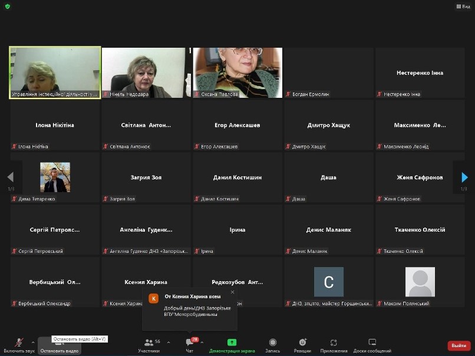Go to next gallery page arrow
The image size is (475, 356).
(x=464, y=177)
